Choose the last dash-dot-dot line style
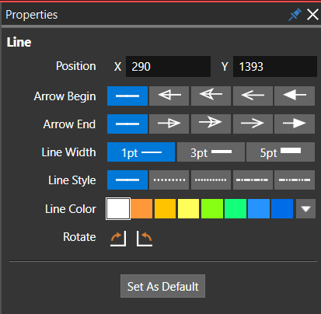Viewport: 321px width, 314px height. click(295, 180)
